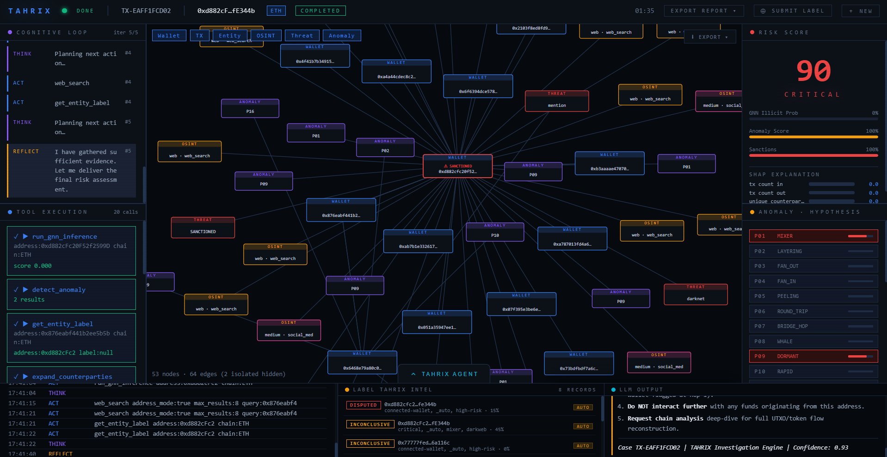Select the P01 MIXER hypothesis
The height and width of the screenshot is (457, 887).
tap(813, 236)
